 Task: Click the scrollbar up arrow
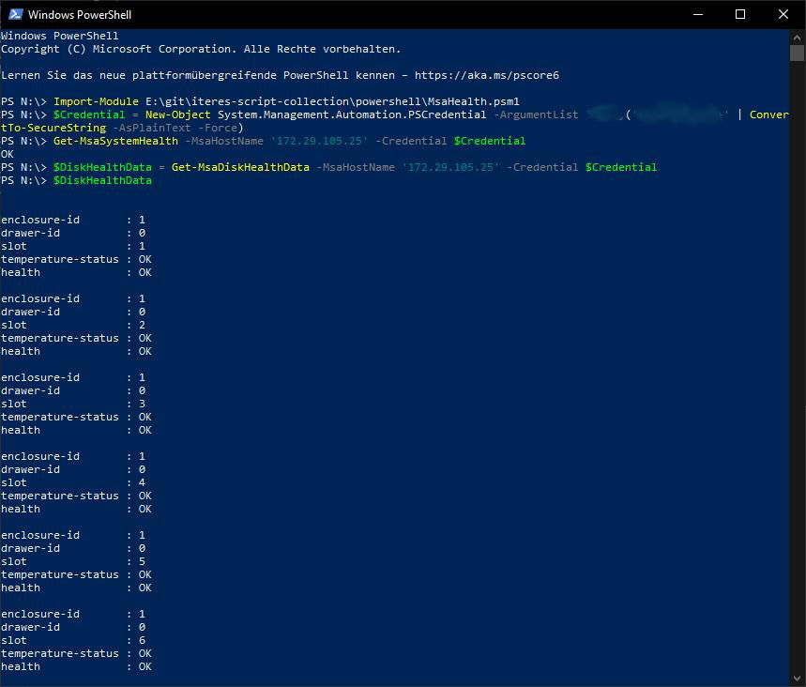click(x=797, y=37)
